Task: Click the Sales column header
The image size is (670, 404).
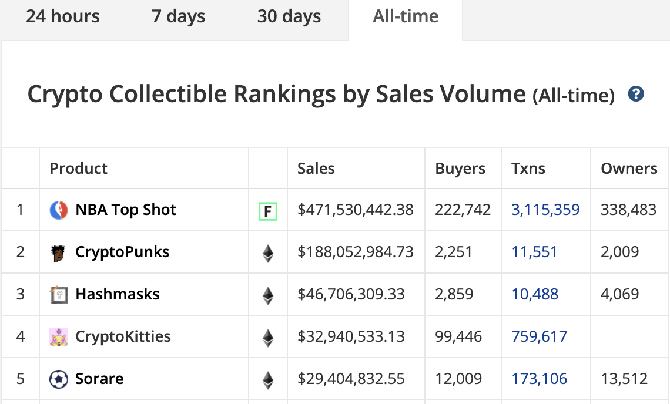Action: 316,169
